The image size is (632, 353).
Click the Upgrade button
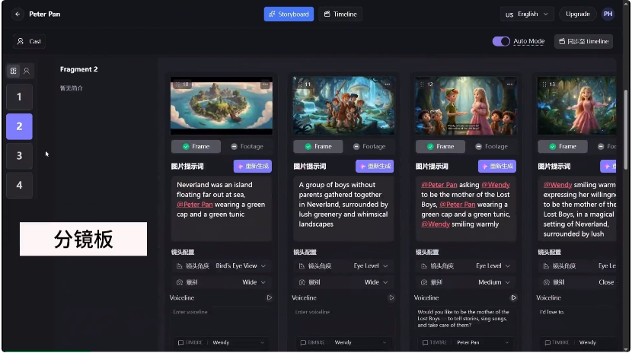click(x=578, y=14)
